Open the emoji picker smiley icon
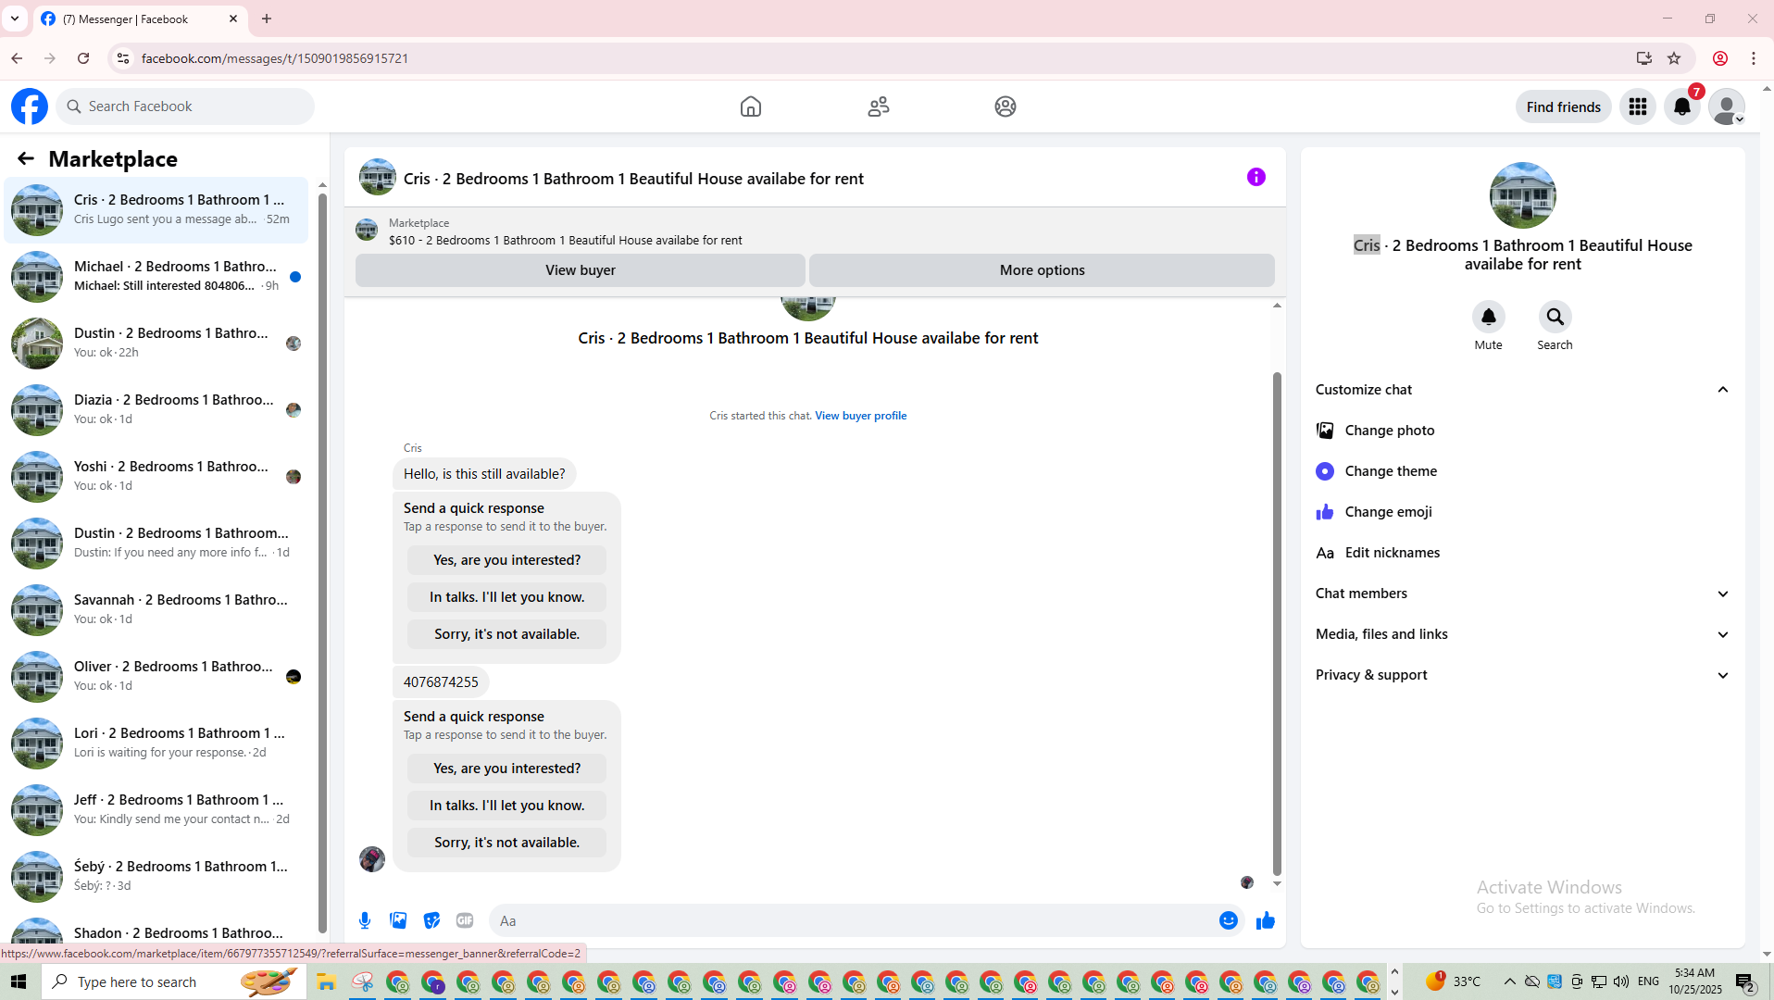Image resolution: width=1774 pixels, height=1000 pixels. pyautogui.click(x=1229, y=920)
